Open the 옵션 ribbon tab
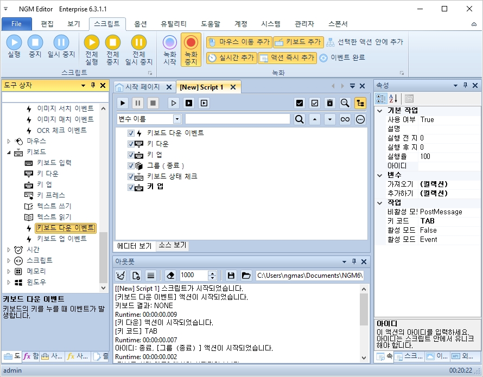Screen dimensions: 483x377 [141, 24]
